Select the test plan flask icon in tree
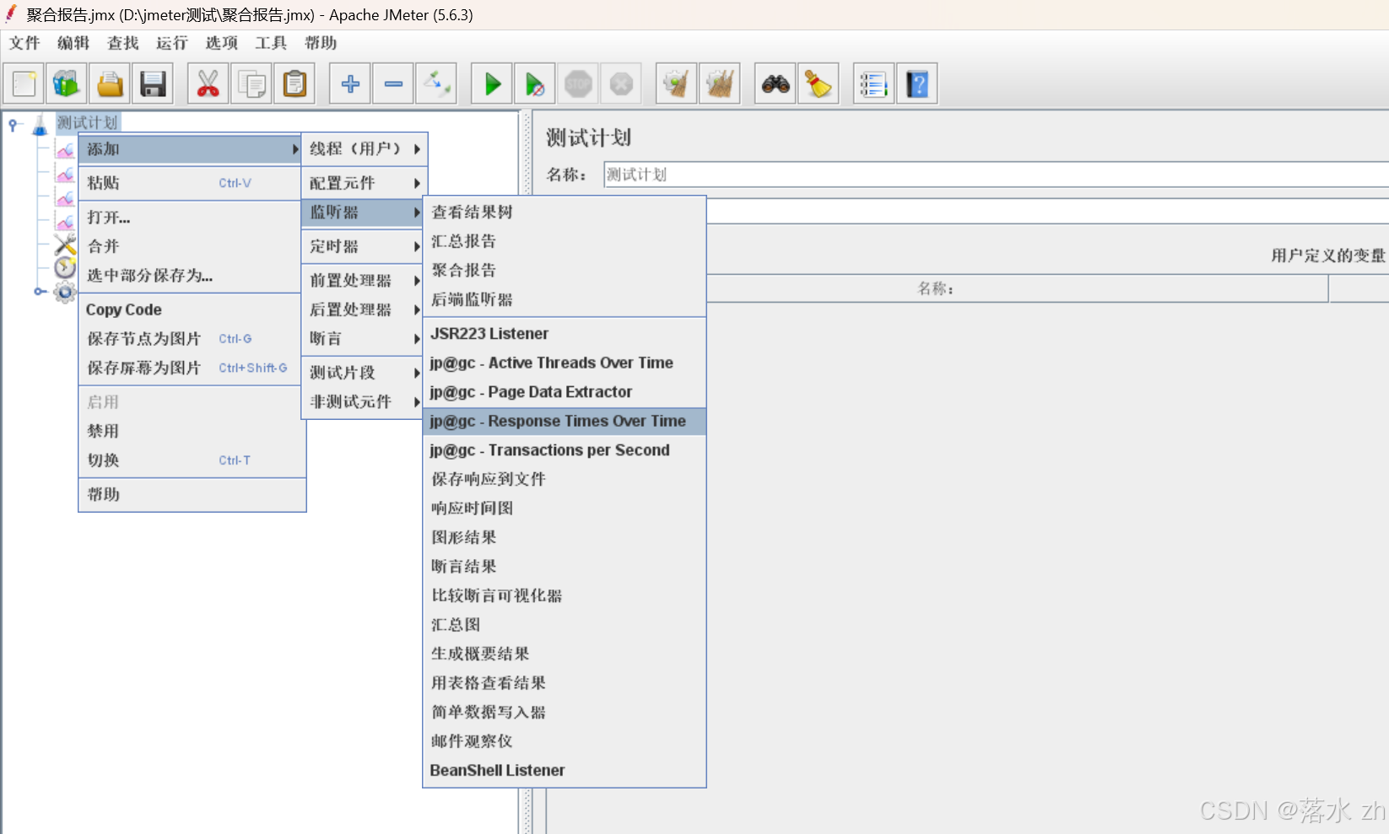The image size is (1389, 834). [x=40, y=125]
